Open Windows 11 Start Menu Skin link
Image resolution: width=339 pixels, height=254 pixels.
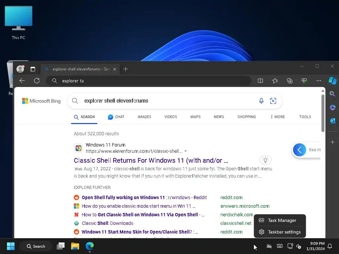(140, 232)
